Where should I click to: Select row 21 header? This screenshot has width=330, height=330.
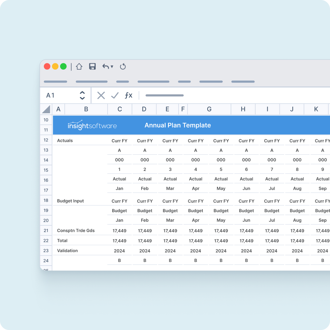pos(46,230)
